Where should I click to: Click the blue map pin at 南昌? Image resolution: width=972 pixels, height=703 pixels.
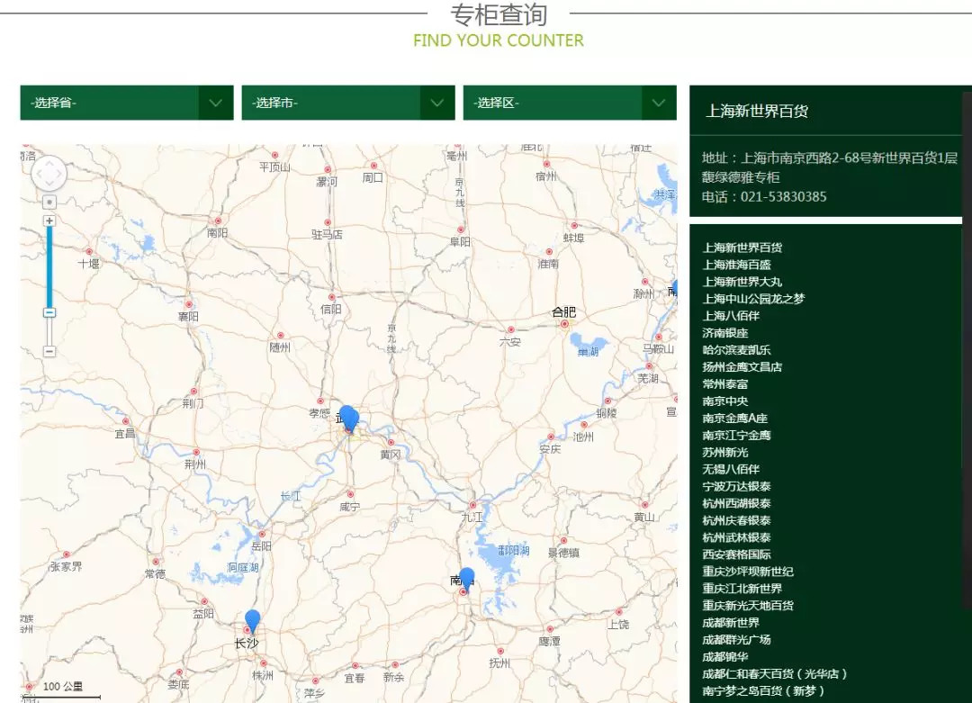[x=466, y=578]
